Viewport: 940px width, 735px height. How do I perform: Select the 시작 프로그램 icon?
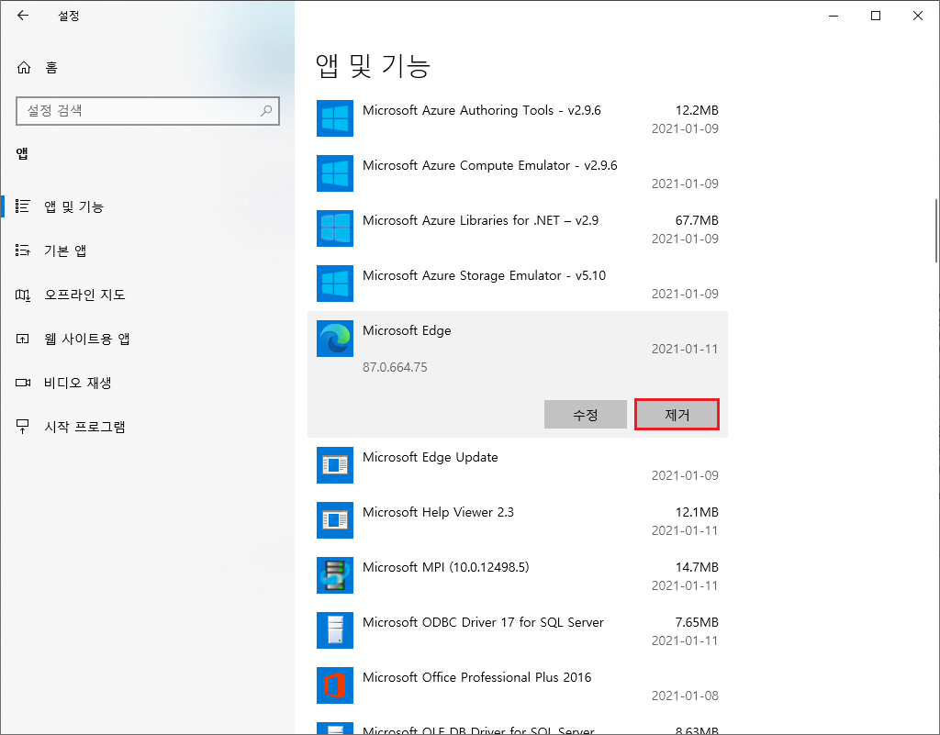(x=22, y=427)
